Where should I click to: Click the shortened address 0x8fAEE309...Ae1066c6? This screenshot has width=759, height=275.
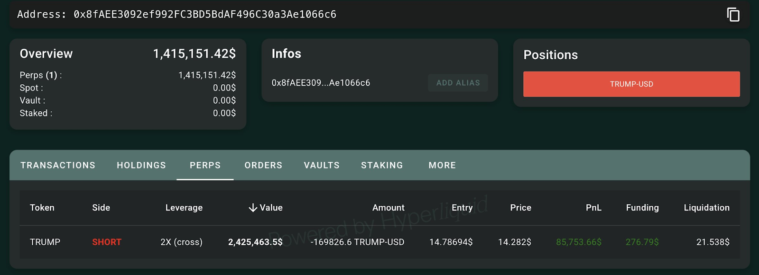[321, 83]
